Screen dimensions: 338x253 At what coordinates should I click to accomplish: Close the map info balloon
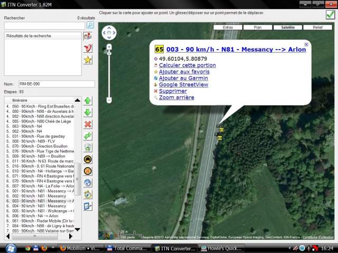coord(306,45)
